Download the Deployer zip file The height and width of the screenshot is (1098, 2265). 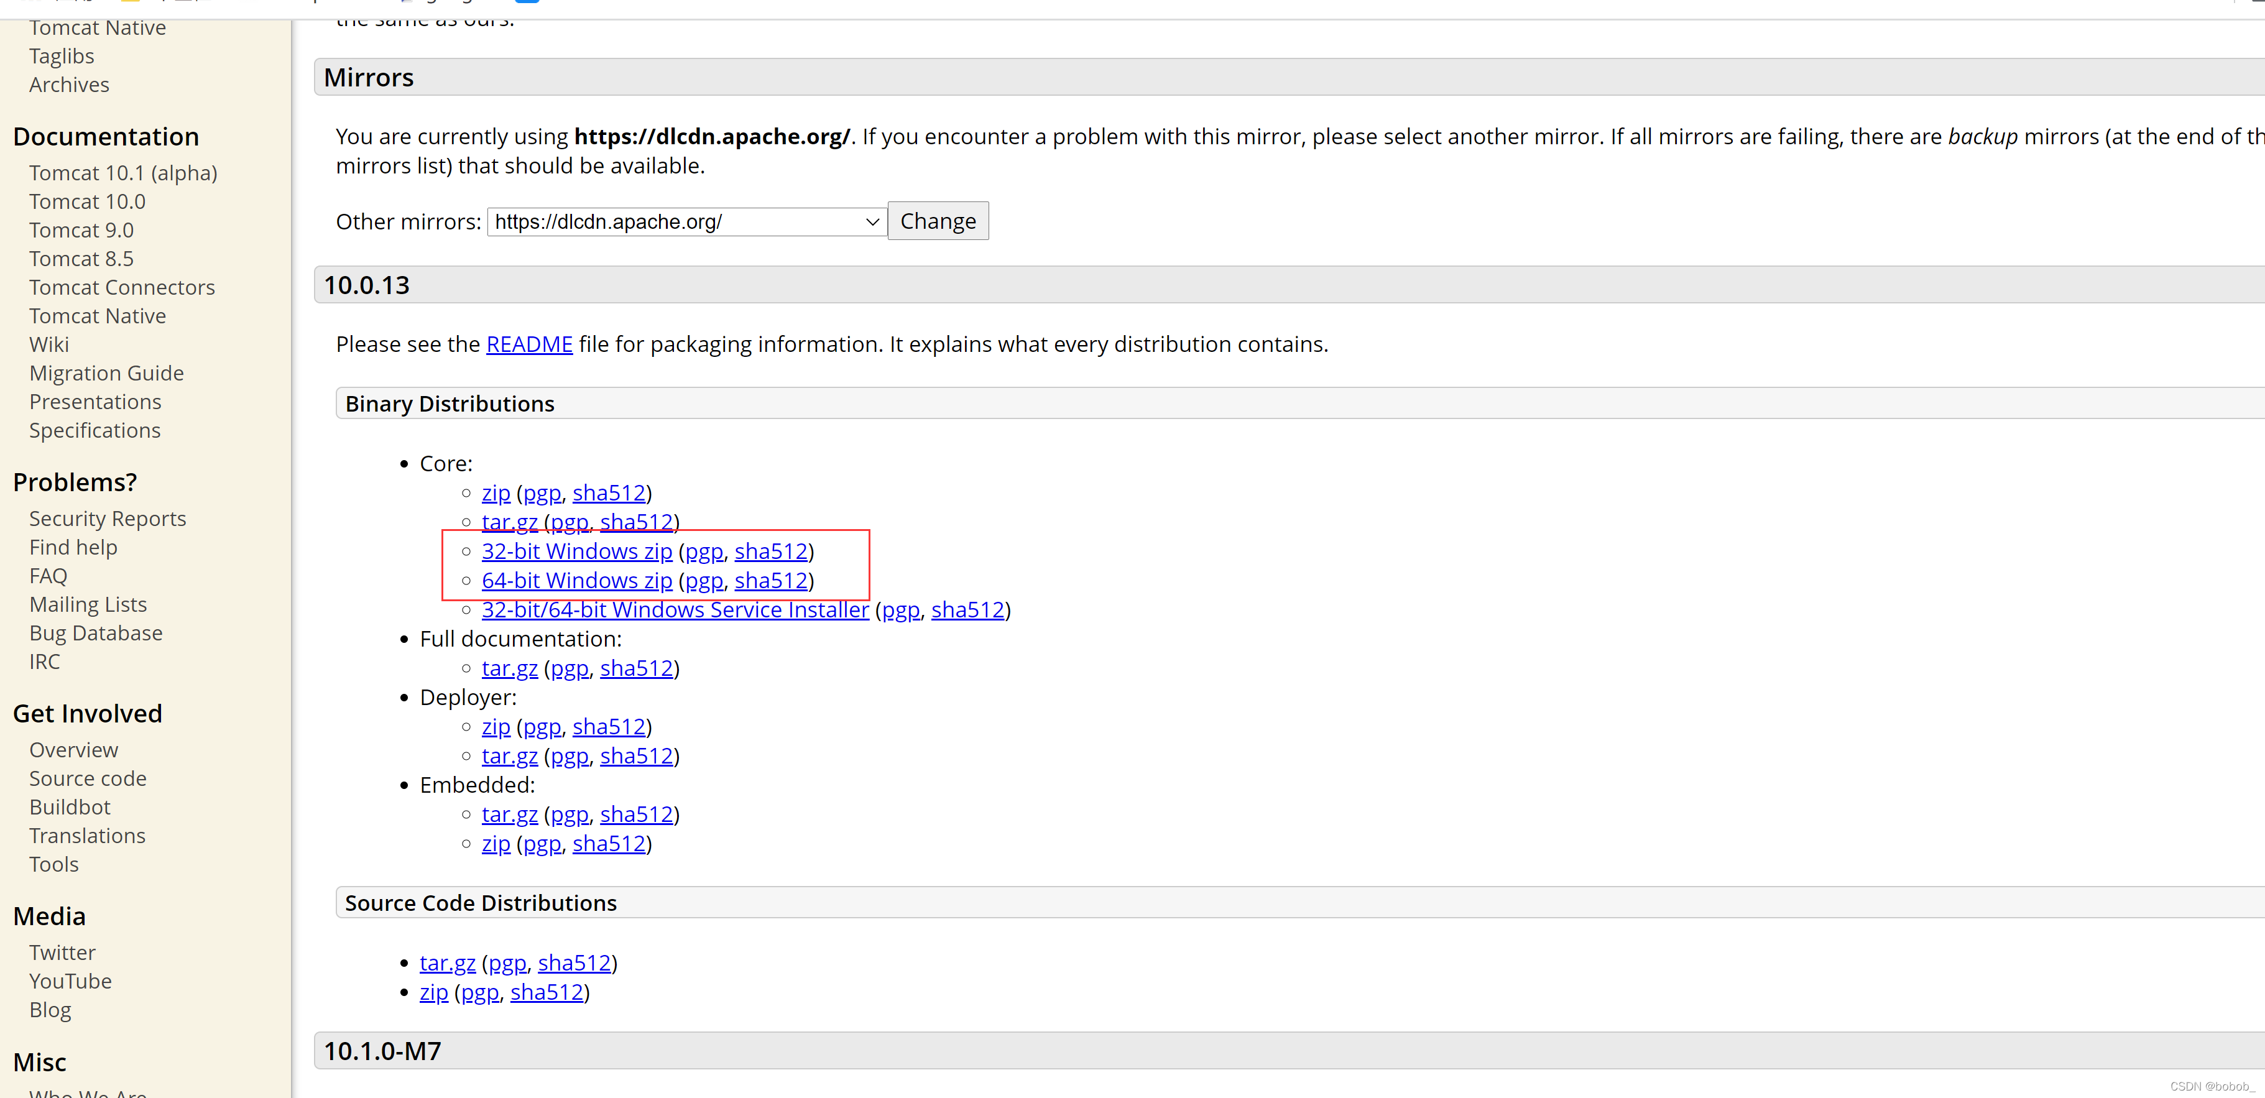click(495, 727)
